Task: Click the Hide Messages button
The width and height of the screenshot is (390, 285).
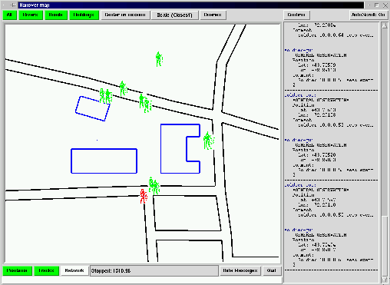Action: [240, 270]
